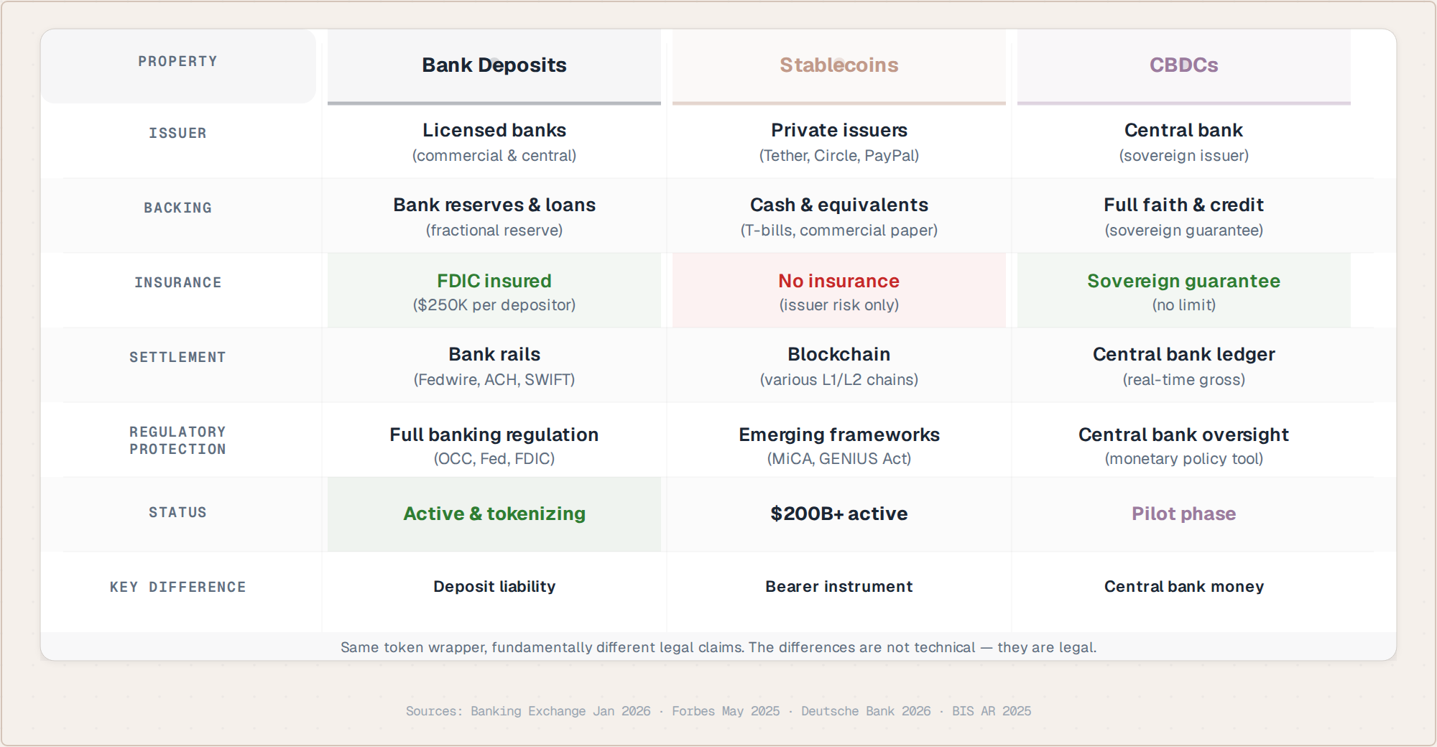Click '(sovereign guarantee)' subtext
The image size is (1437, 747).
[1184, 230]
